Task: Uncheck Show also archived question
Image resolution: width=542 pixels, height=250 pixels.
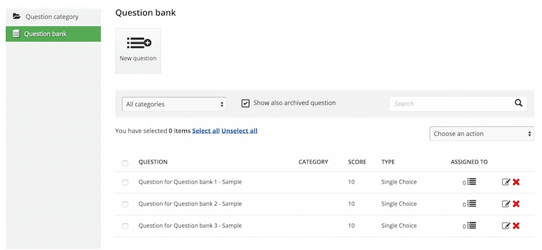Action: click(245, 103)
